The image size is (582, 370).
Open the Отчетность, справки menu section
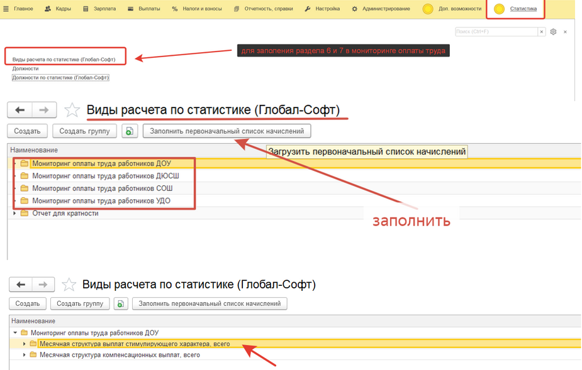(269, 9)
